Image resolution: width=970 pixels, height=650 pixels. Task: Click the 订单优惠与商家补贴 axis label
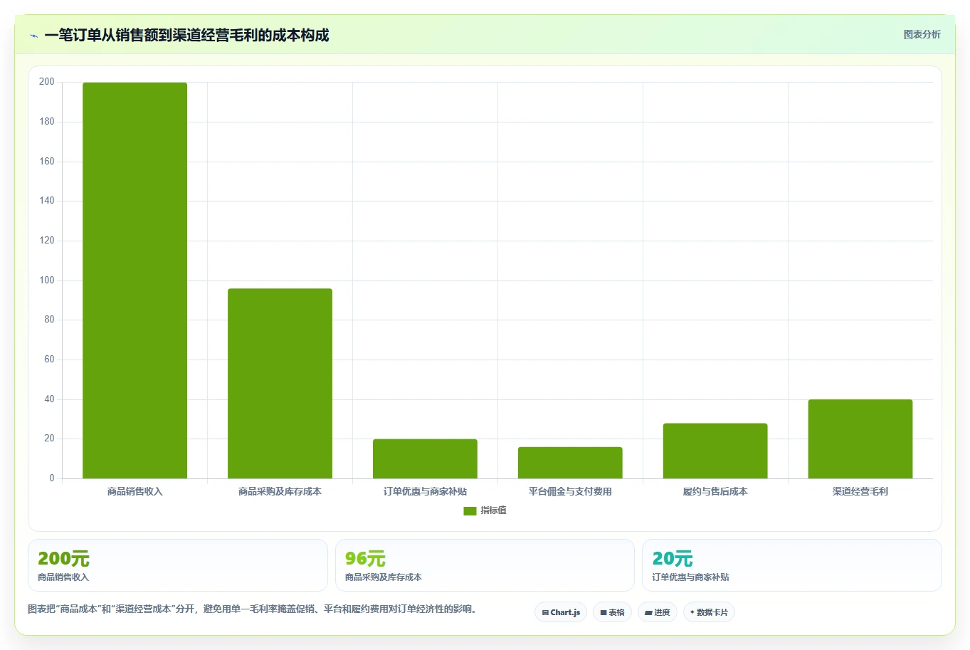(425, 491)
